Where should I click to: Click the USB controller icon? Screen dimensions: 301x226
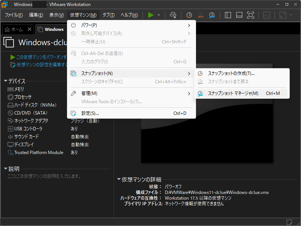tap(11, 129)
